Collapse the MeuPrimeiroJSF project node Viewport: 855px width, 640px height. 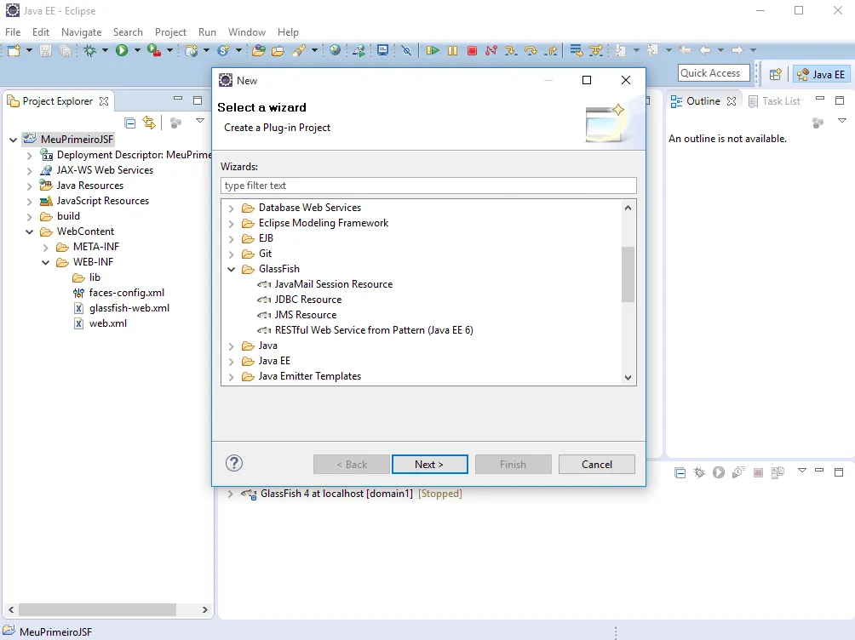click(13, 140)
